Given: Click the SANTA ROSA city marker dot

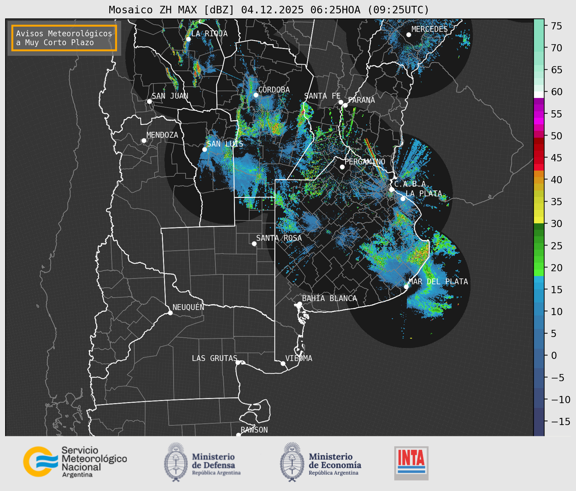Looking at the screenshot, I should [x=254, y=243].
